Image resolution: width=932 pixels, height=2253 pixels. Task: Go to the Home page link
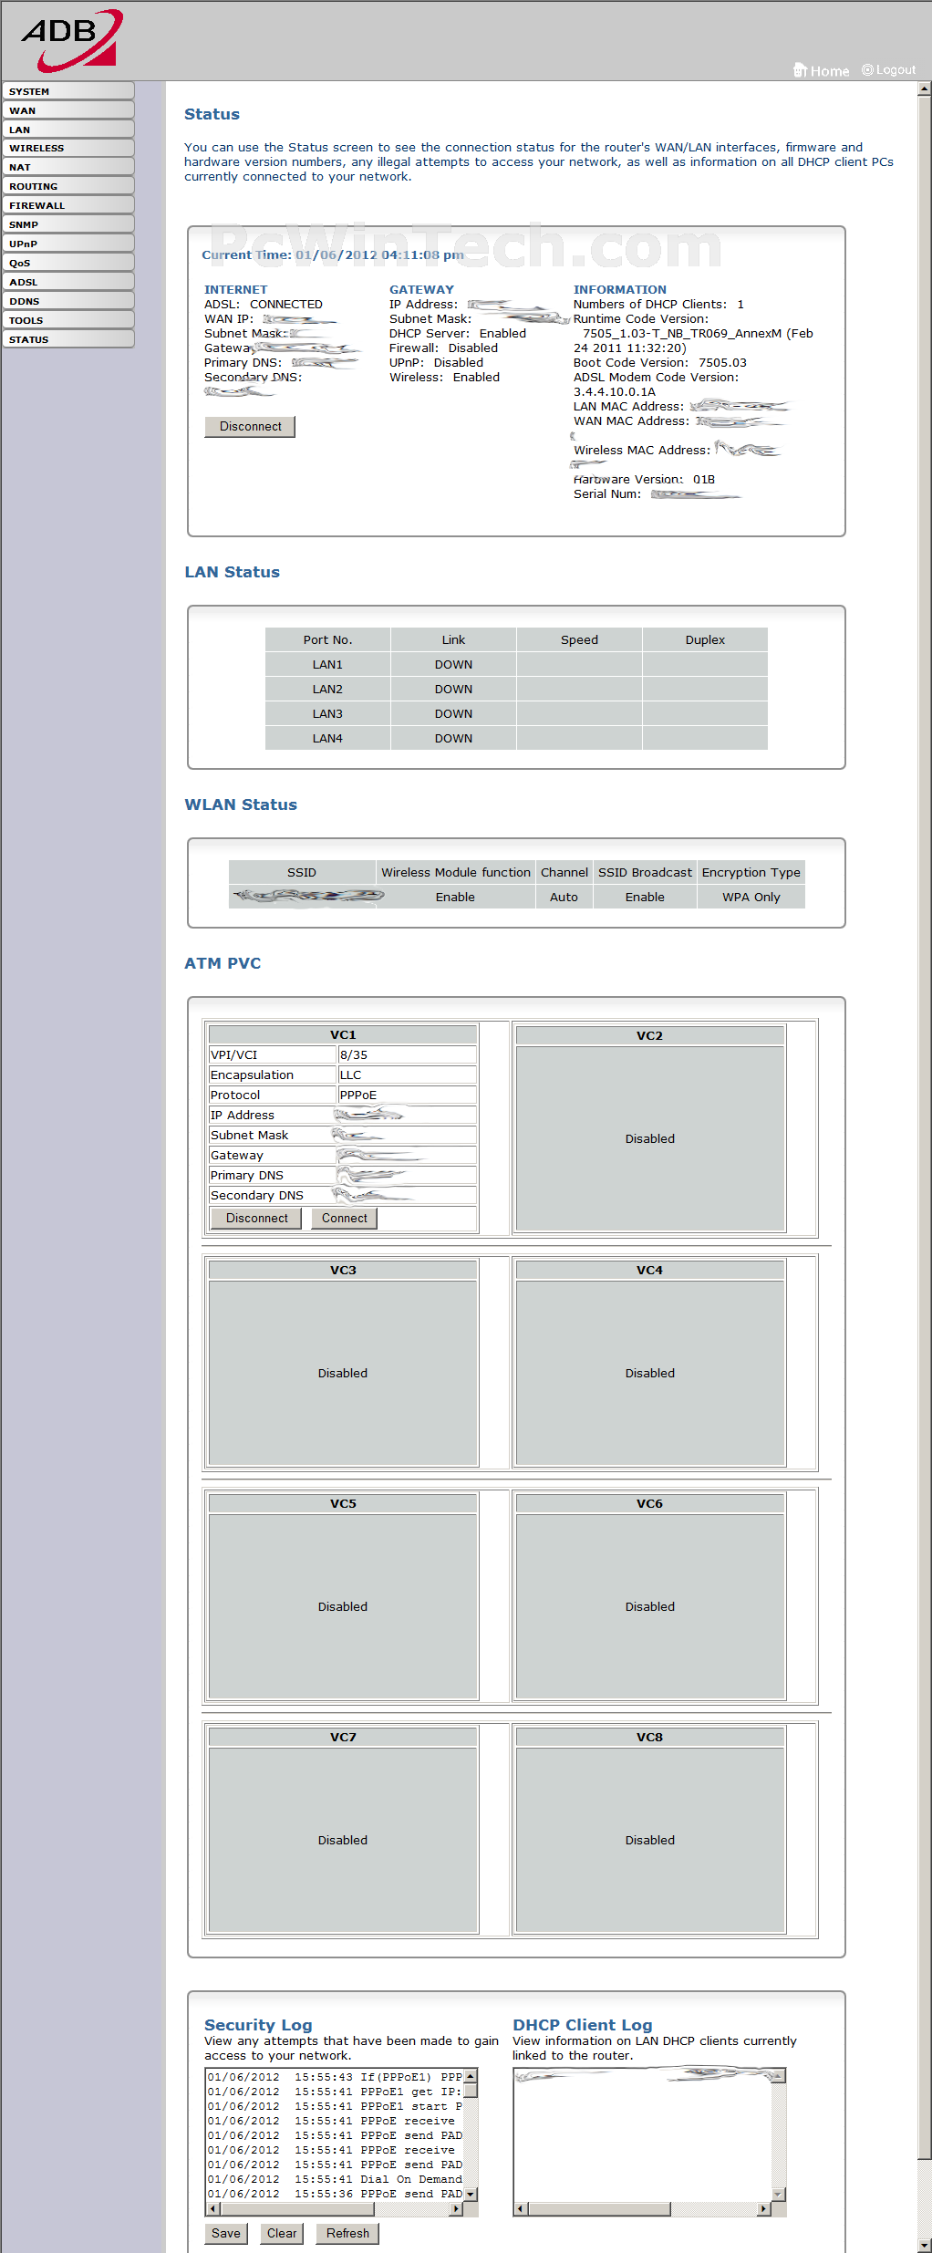pos(822,70)
